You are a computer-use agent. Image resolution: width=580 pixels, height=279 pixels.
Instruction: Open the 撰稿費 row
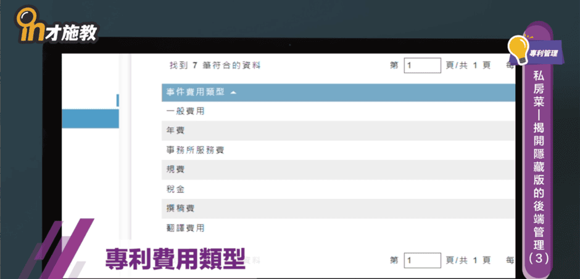tap(181, 209)
